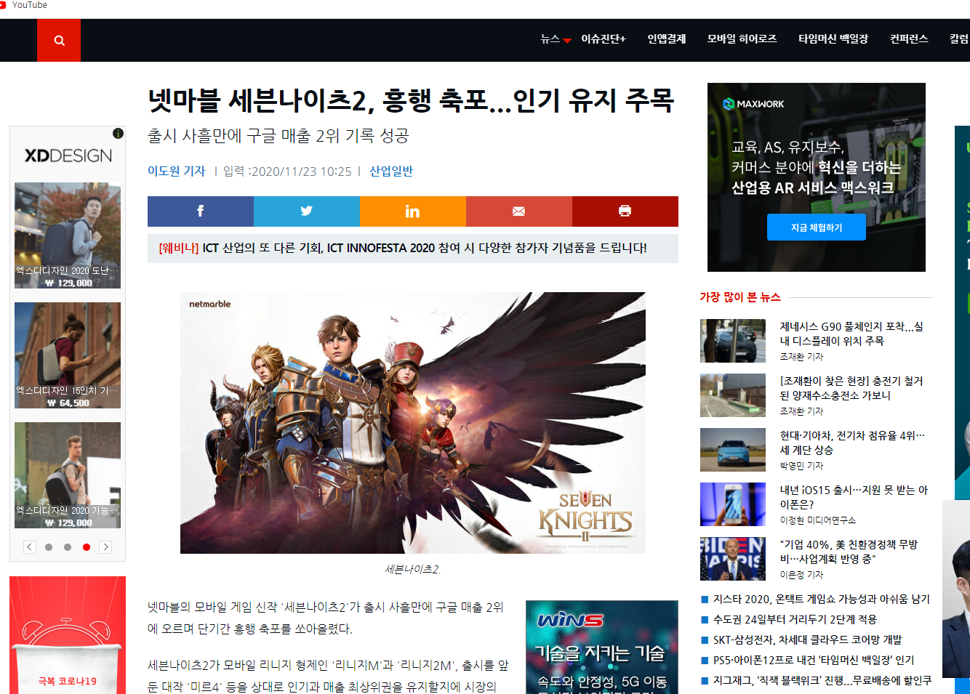Image resolution: width=970 pixels, height=694 pixels.
Task: Click the XDDESIGN ad logo
Action: coord(68,156)
